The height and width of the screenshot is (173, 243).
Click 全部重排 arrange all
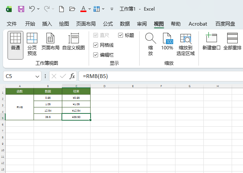tap(232, 41)
